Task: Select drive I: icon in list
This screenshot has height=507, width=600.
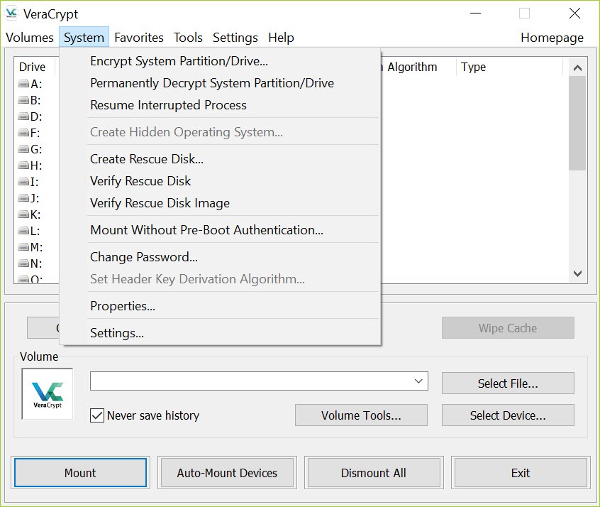Action: click(23, 181)
